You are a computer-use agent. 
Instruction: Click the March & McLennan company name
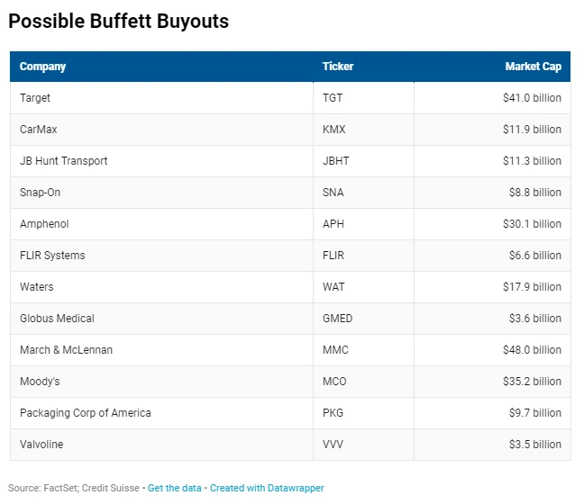[x=66, y=350]
